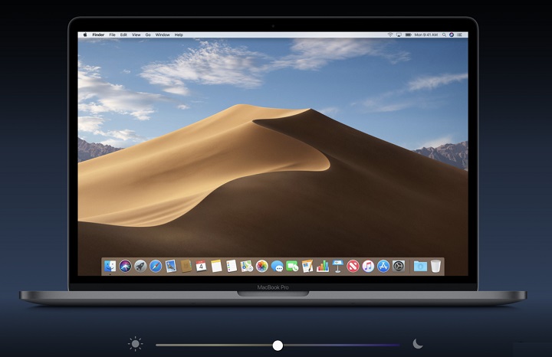The width and height of the screenshot is (552, 357).
Task: Open the Window menu
Action: 163,35
